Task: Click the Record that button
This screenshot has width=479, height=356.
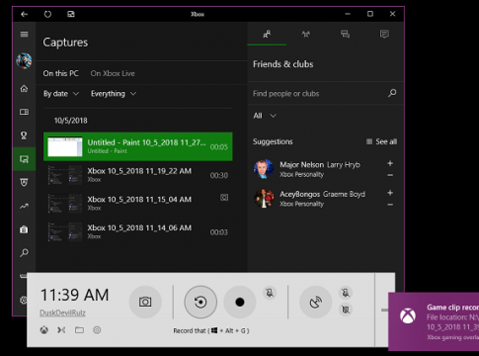Action: coord(200,302)
